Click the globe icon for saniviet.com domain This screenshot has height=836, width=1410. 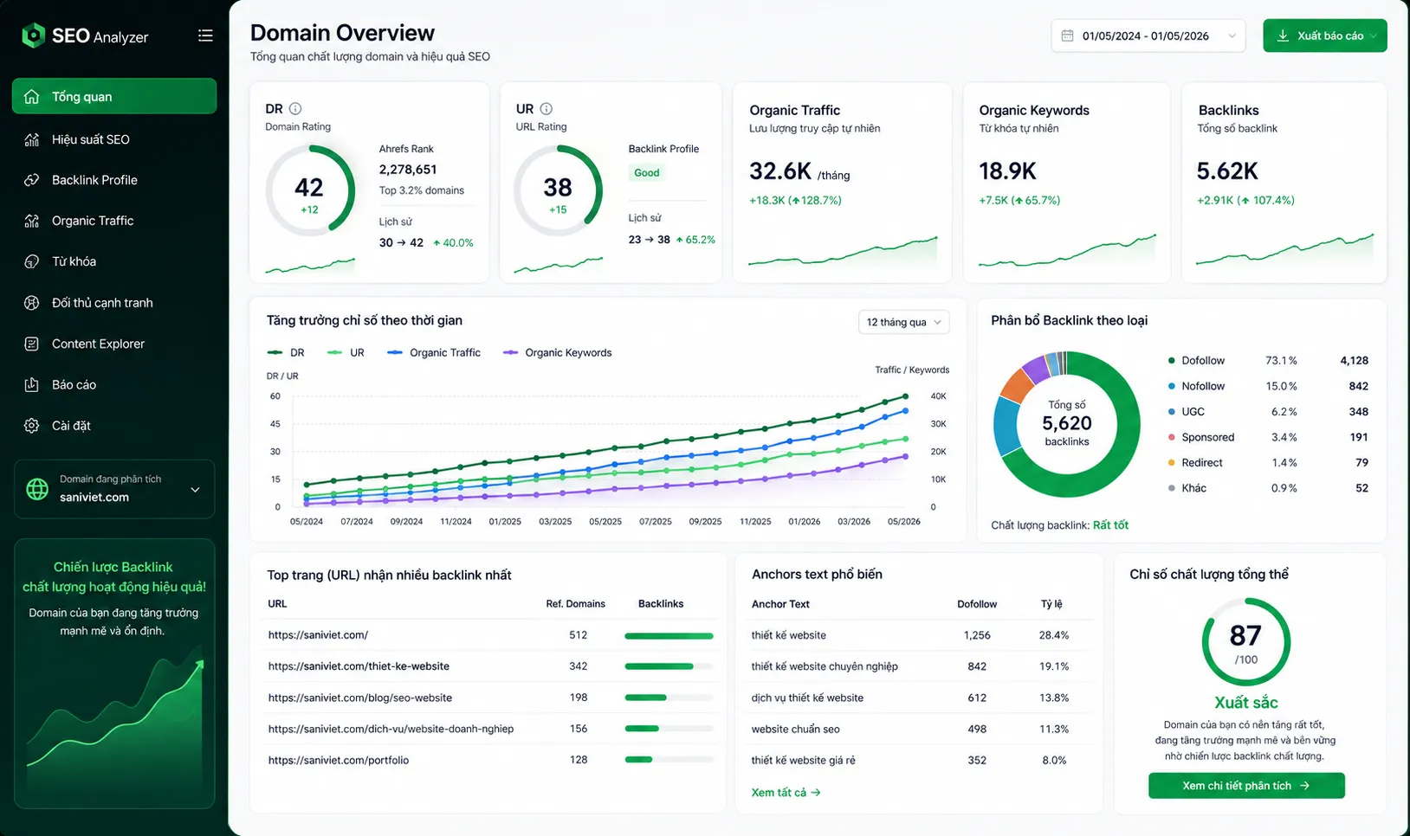pyautogui.click(x=37, y=489)
